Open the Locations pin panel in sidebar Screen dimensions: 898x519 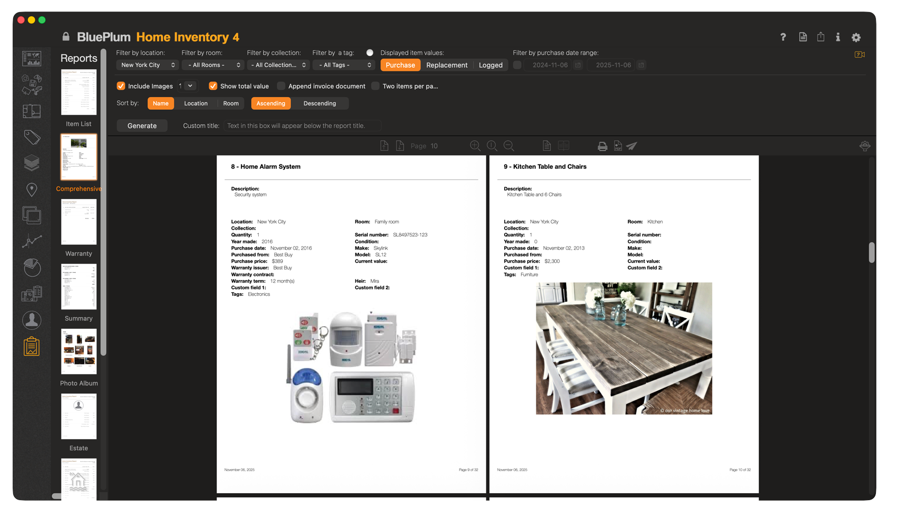(32, 189)
